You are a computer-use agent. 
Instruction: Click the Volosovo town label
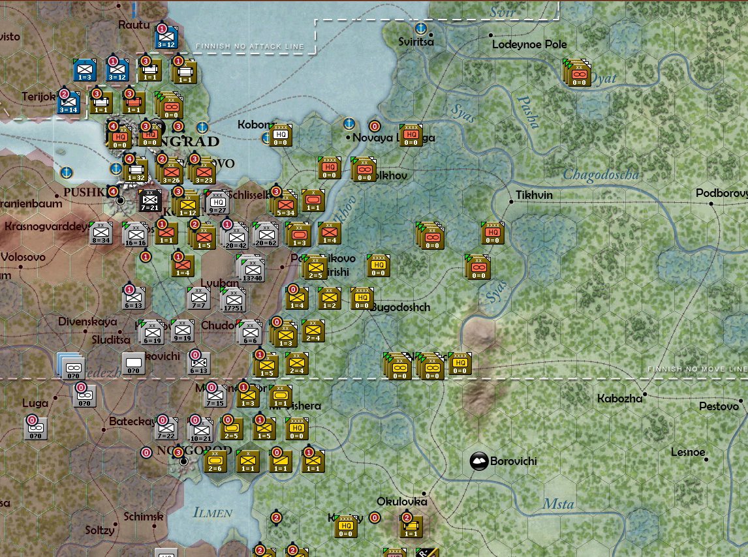23,257
